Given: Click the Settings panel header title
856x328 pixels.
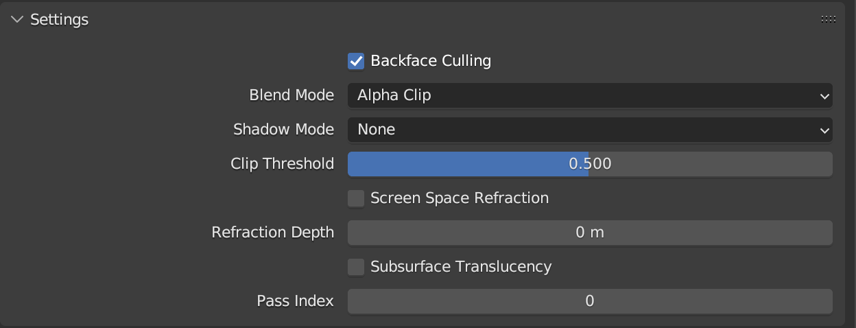Looking at the screenshot, I should point(60,20).
